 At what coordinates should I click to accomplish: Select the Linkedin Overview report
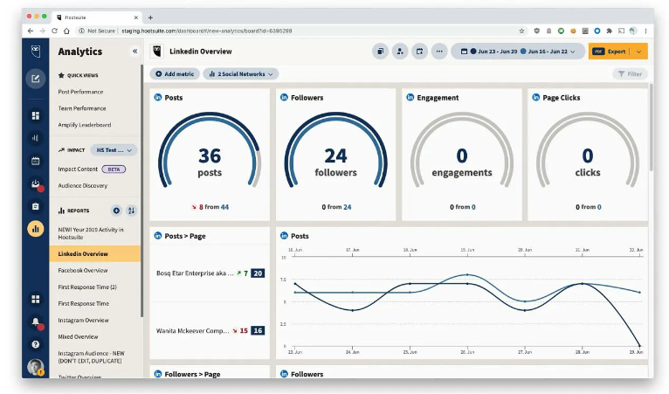[94, 253]
